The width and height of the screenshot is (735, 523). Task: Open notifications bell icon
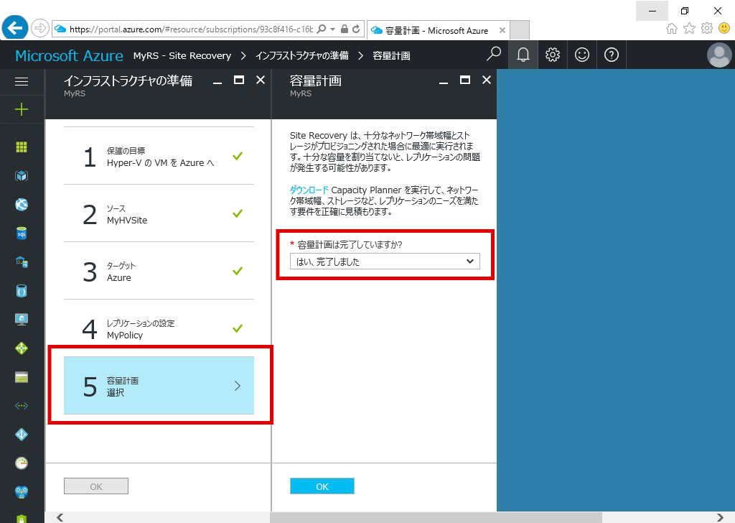(x=523, y=55)
